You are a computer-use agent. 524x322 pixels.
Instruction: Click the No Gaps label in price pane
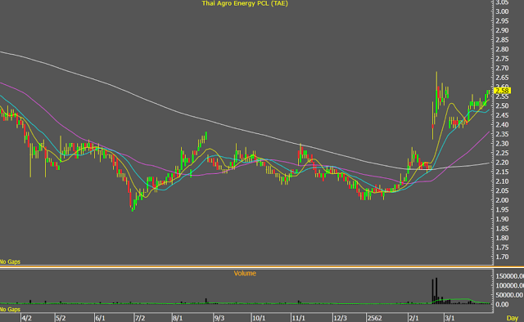[x=10, y=262]
